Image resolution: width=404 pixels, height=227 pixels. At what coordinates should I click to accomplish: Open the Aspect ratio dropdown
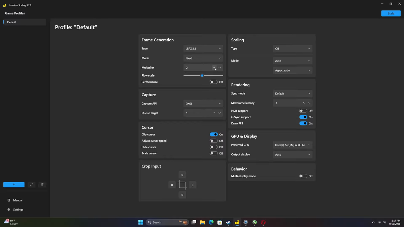293,70
